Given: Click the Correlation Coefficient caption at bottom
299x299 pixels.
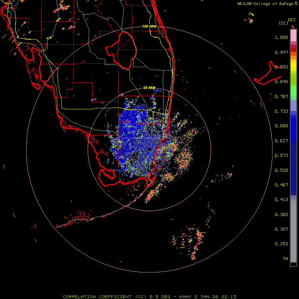Looking at the screenshot, I should (149, 297).
